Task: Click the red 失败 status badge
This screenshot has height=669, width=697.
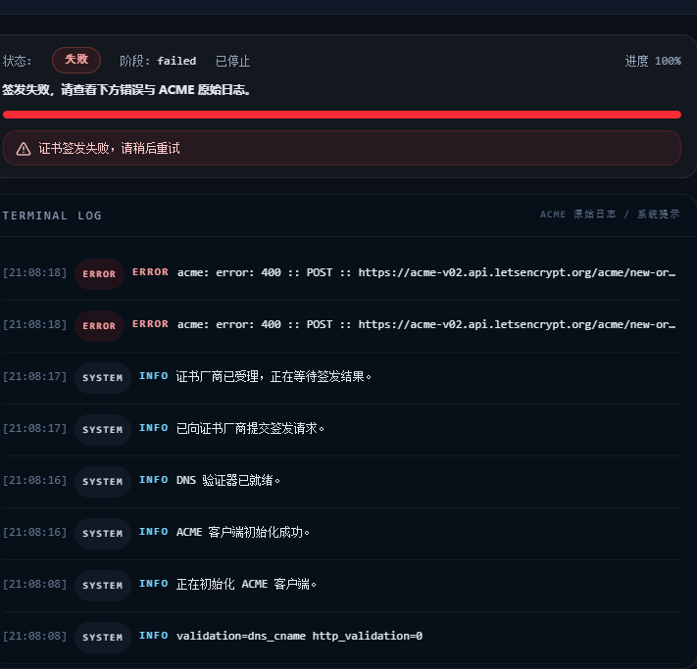Action: click(76, 60)
